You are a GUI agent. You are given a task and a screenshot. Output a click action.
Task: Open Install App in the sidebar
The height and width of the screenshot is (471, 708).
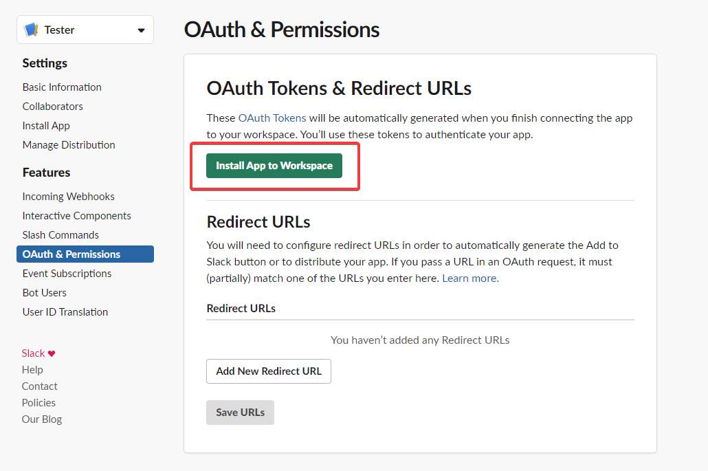tap(46, 126)
